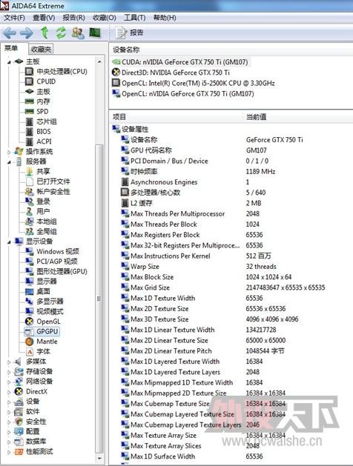Click the icon beside 数据库

coord(19,442)
